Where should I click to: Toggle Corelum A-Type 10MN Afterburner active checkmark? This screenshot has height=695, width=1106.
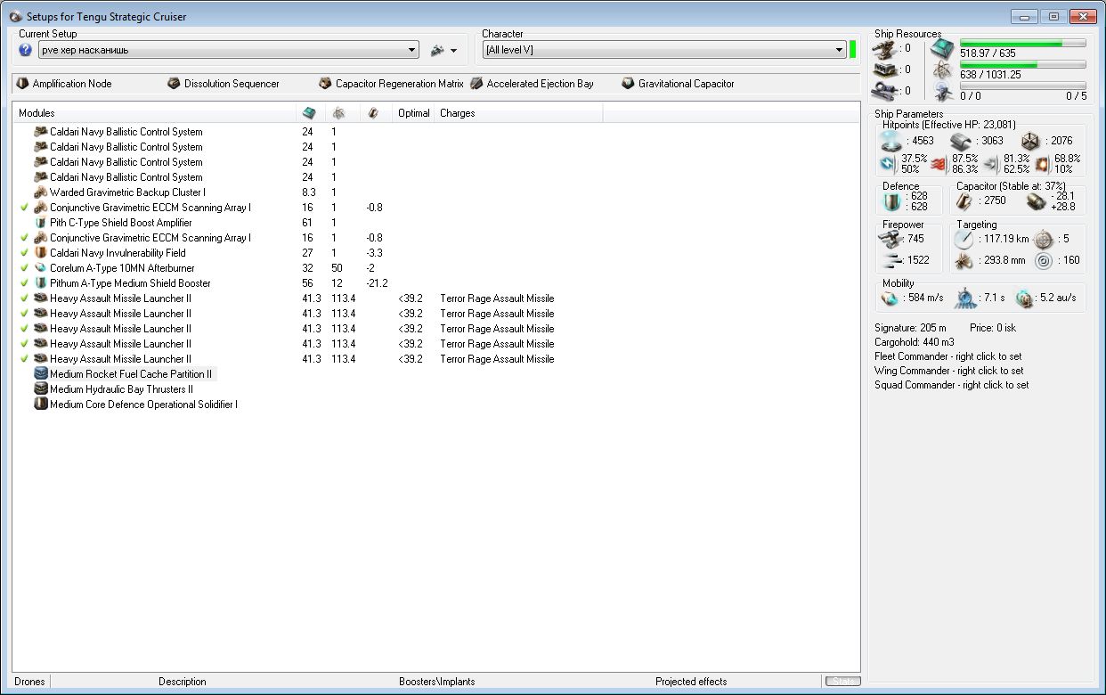pyautogui.click(x=24, y=268)
